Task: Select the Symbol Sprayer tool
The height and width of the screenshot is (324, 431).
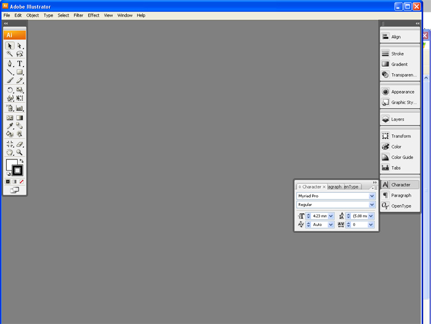Action: point(10,108)
